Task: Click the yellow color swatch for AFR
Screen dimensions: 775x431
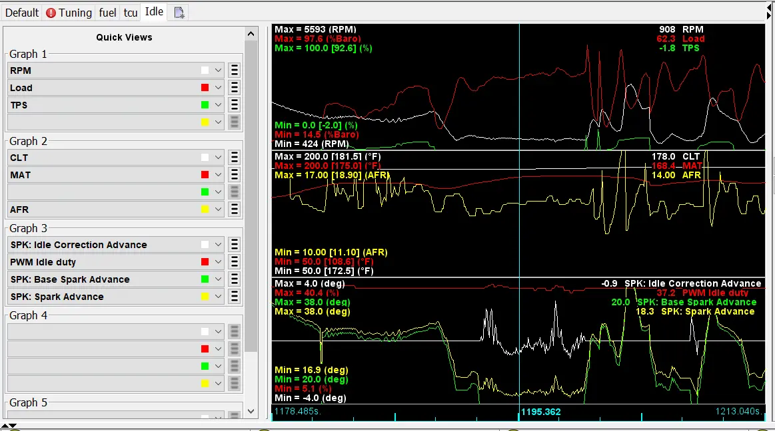Action: click(205, 210)
